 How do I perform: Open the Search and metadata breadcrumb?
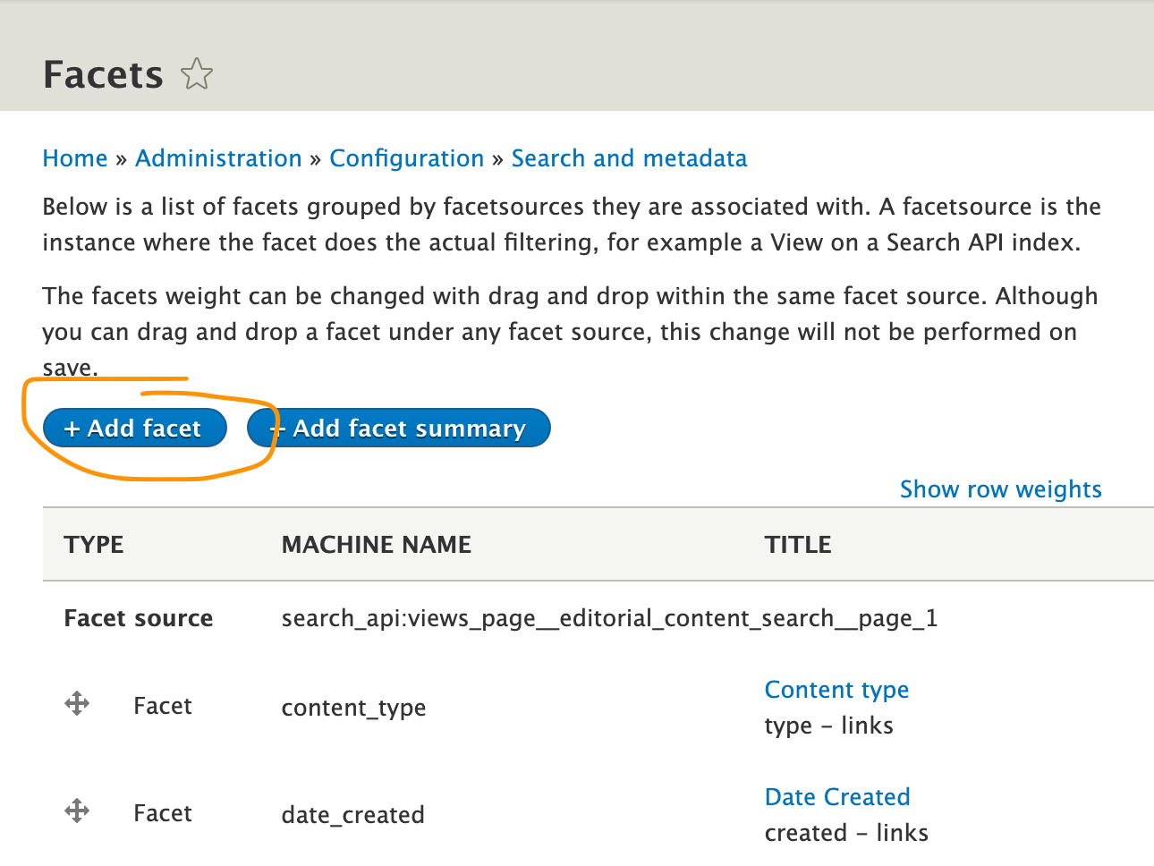(x=629, y=158)
